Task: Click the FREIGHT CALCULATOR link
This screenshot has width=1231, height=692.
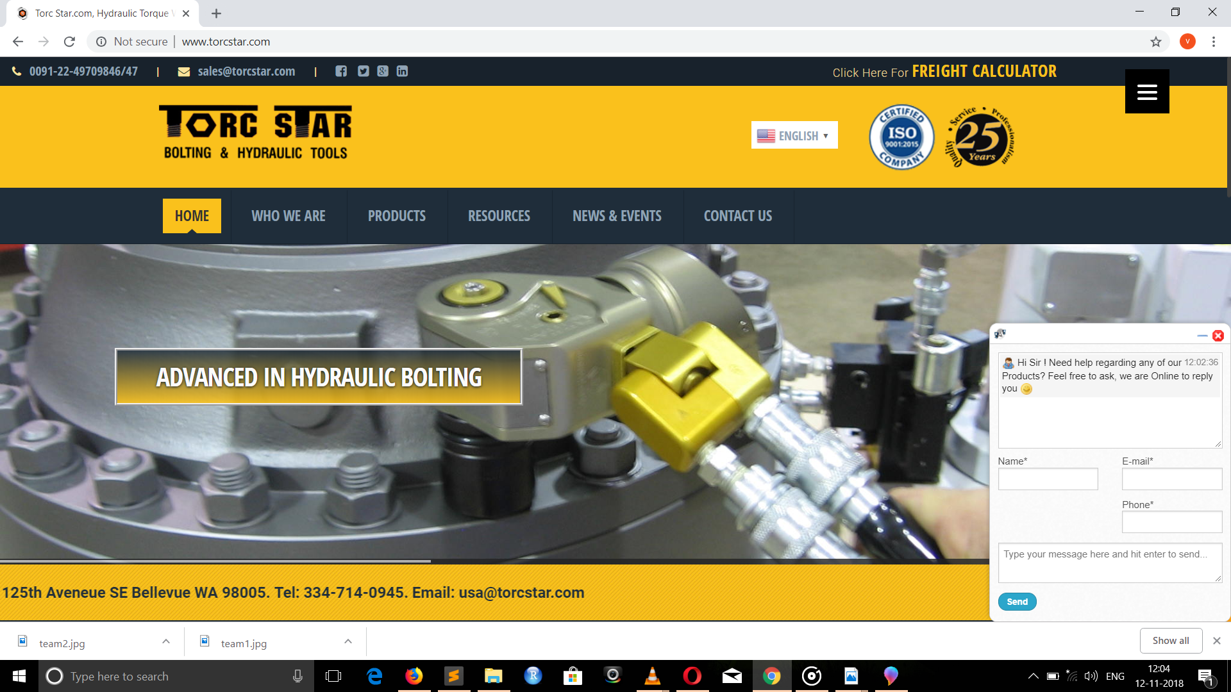Action: (x=984, y=71)
